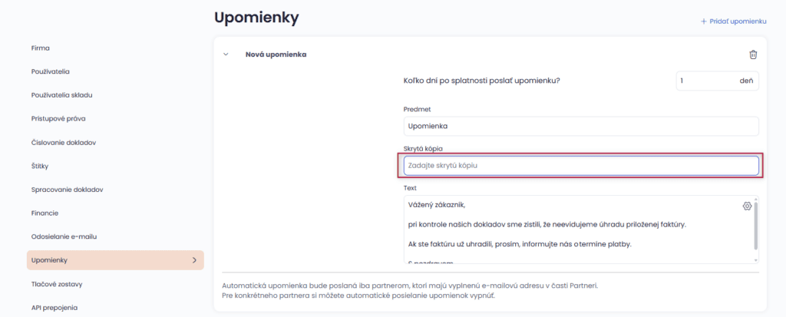786x317 pixels.
Task: Open Odosielanie e-mailu settings
Action: point(64,236)
